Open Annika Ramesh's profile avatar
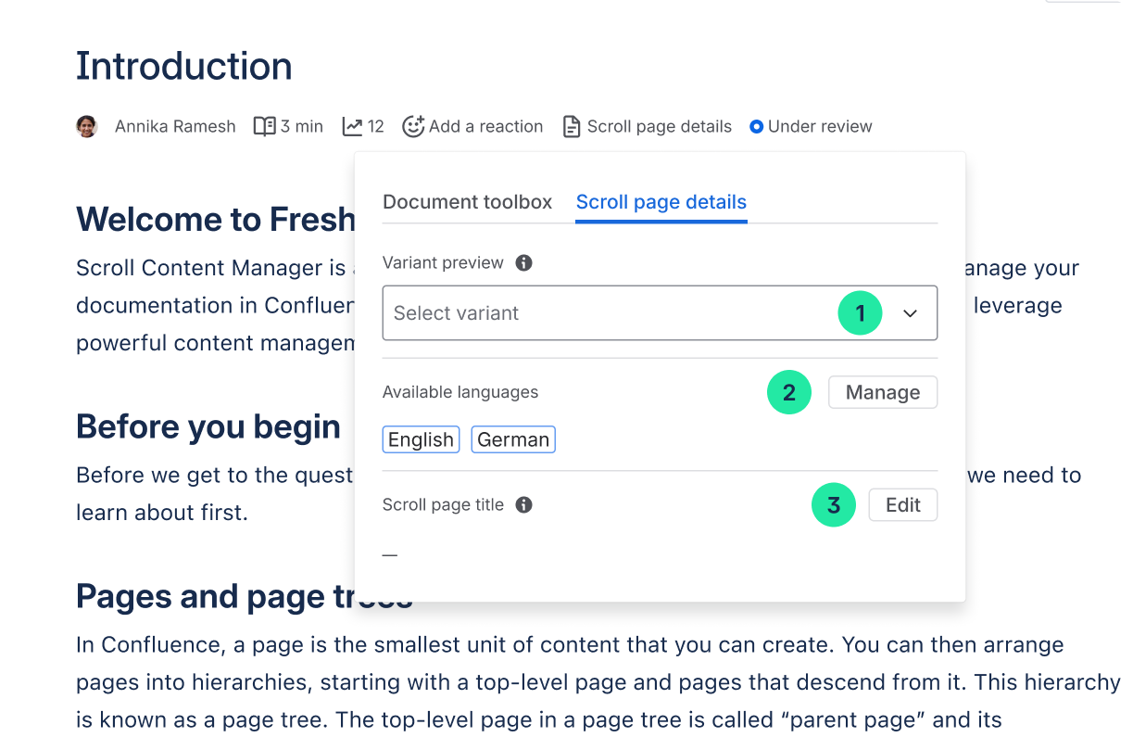 click(x=87, y=126)
